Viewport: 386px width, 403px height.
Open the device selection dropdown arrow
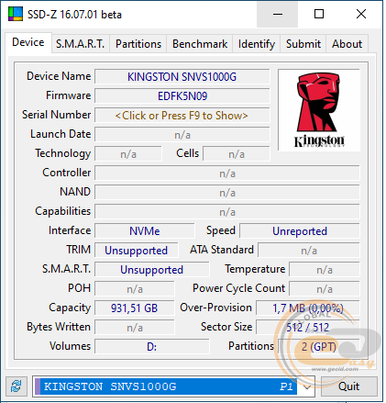[x=306, y=386]
